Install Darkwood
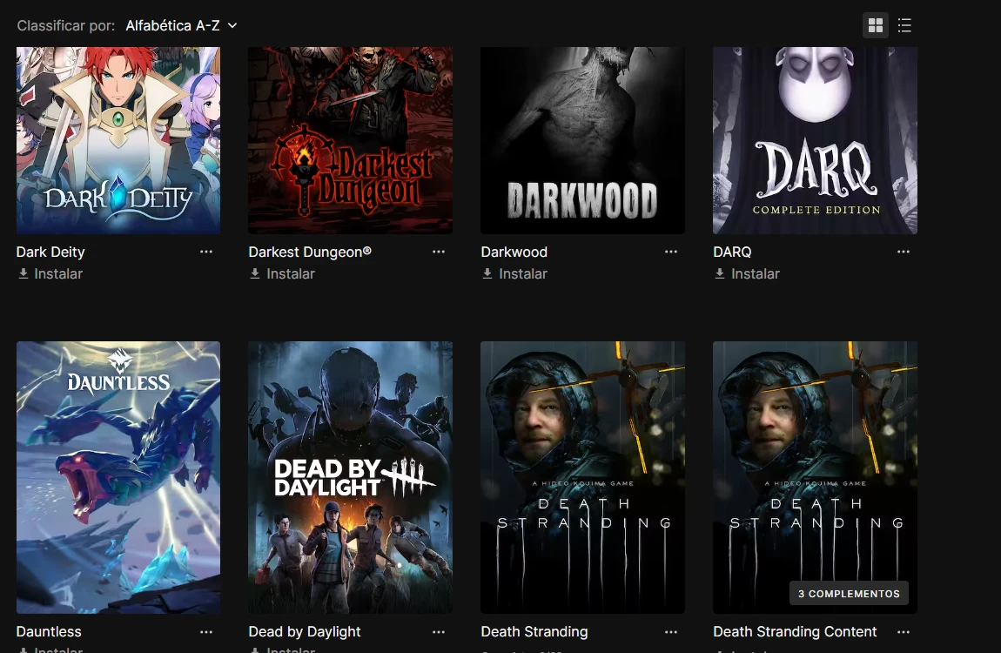Screen dimensions: 1001x653 coord(514,274)
